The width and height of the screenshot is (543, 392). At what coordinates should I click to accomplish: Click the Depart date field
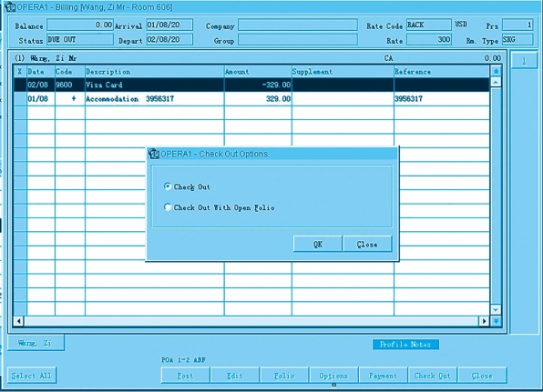169,39
